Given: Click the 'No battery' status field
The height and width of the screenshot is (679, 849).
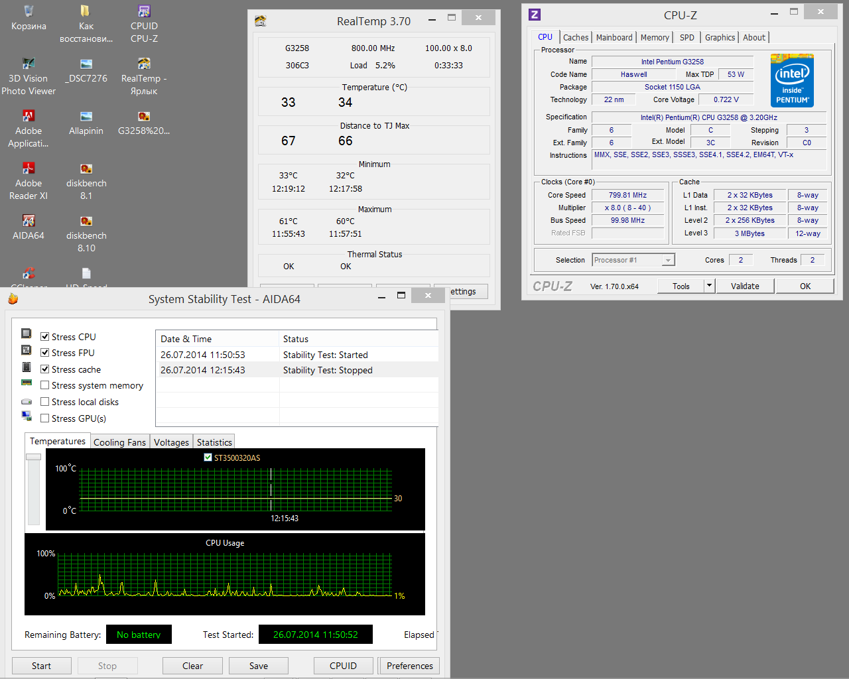Looking at the screenshot, I should click(139, 635).
